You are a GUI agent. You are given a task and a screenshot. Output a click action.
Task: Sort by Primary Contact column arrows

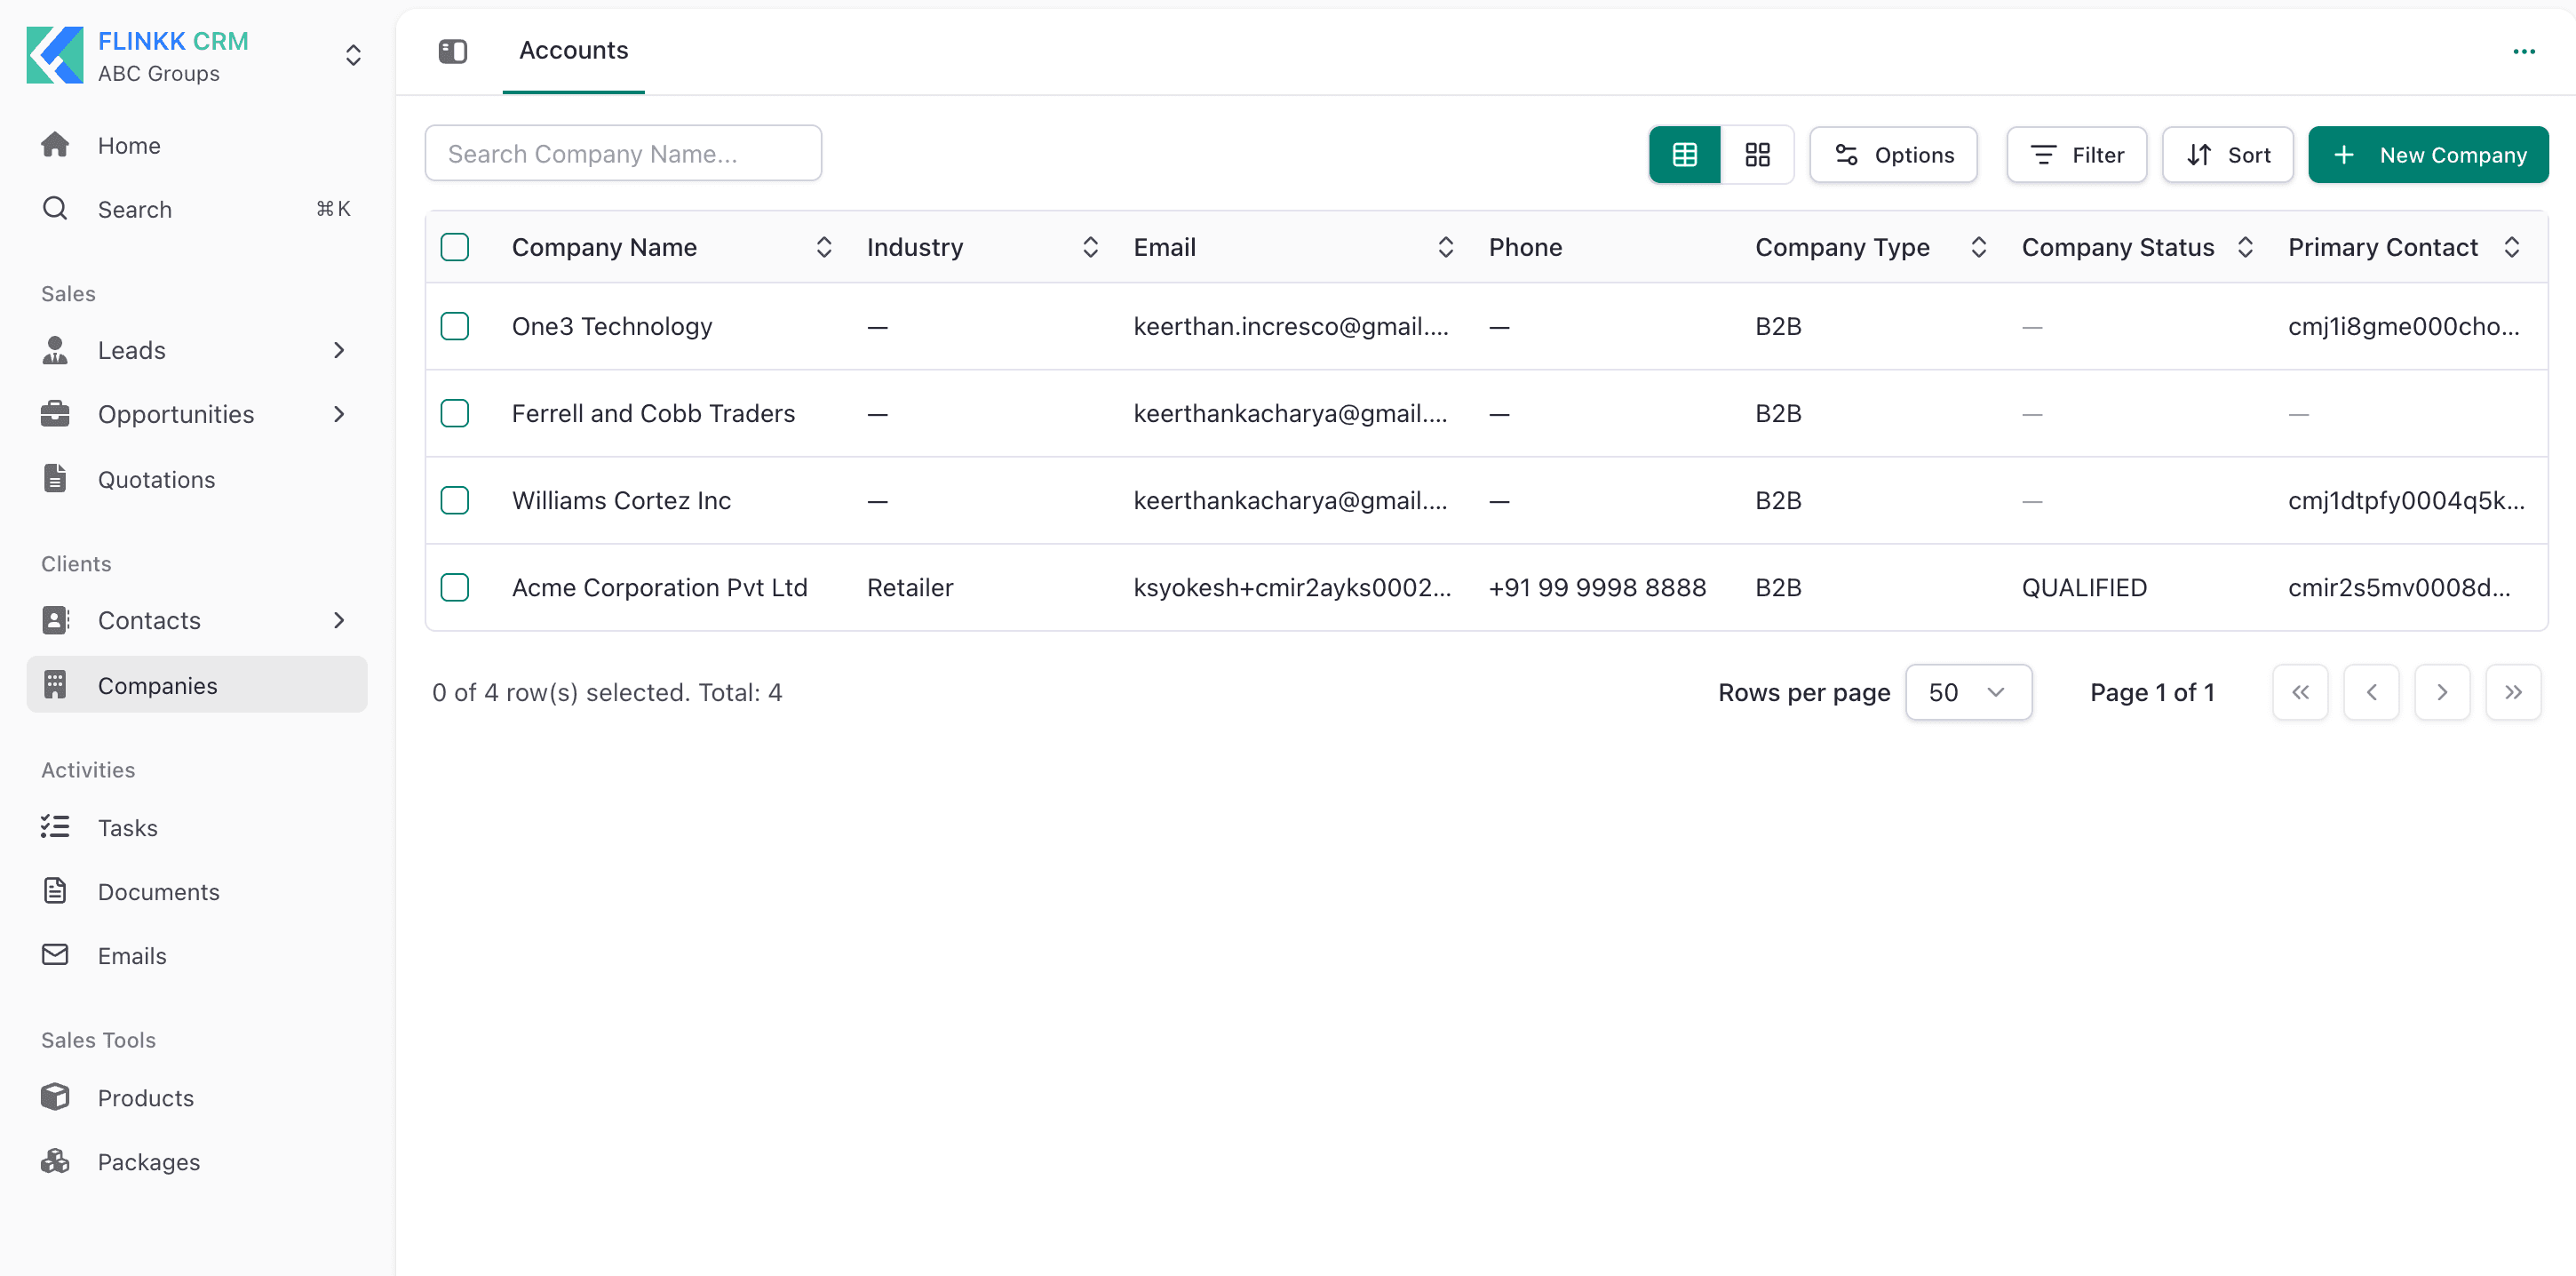2512,247
